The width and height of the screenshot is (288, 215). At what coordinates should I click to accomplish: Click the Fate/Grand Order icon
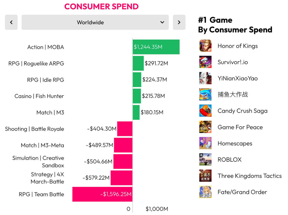pyautogui.click(x=205, y=192)
